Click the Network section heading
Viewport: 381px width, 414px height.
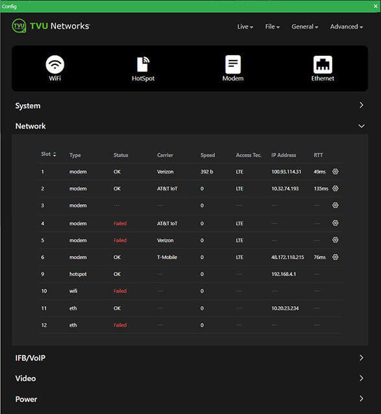(31, 126)
